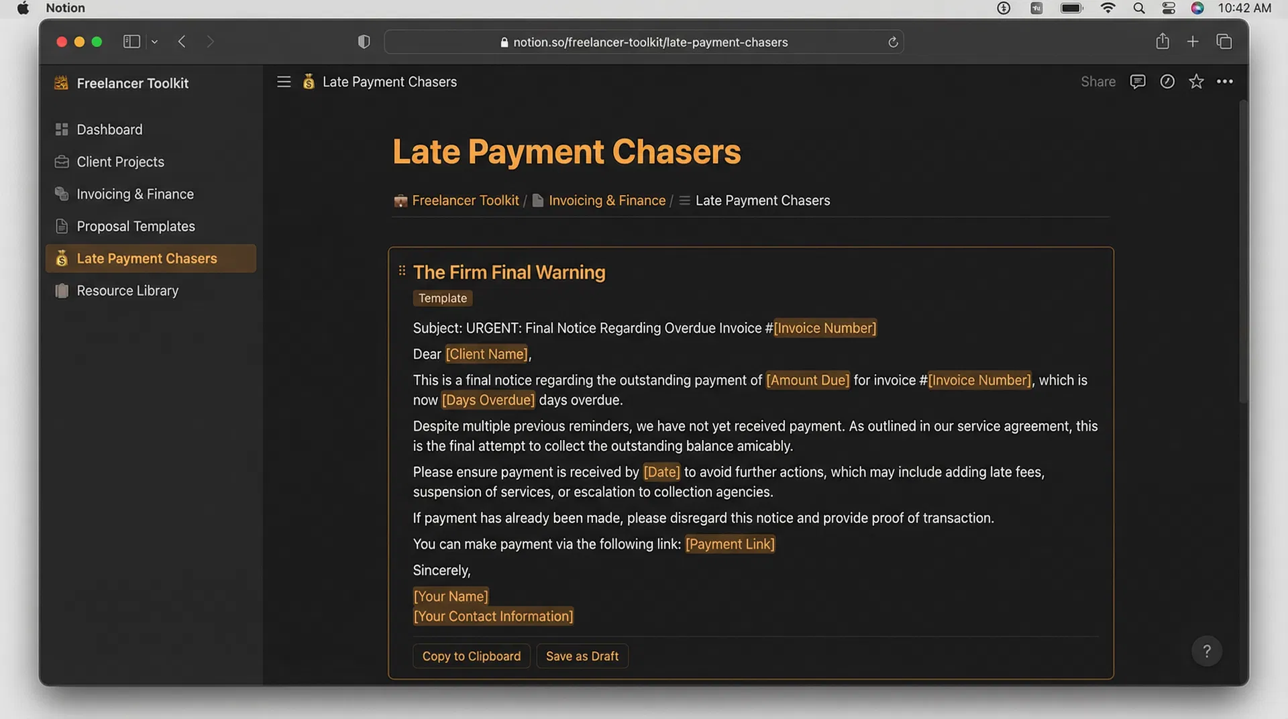The image size is (1288, 719).
Task: Click the Copy to Clipboard button
Action: 471,656
